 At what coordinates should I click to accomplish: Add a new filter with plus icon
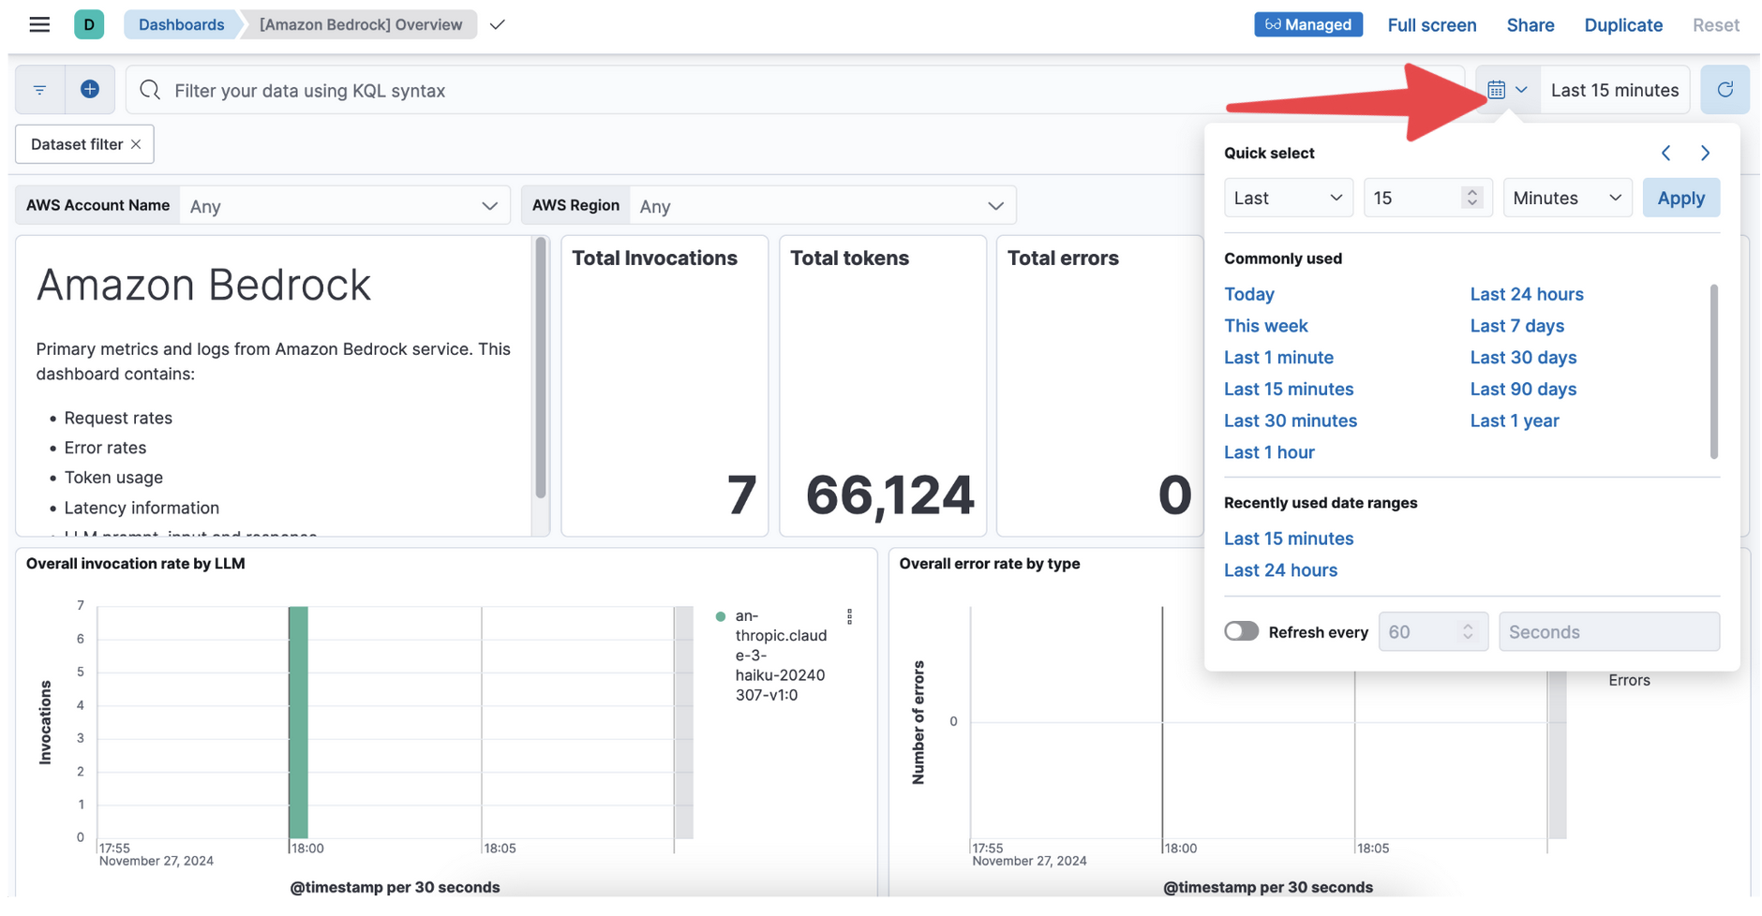click(x=90, y=90)
